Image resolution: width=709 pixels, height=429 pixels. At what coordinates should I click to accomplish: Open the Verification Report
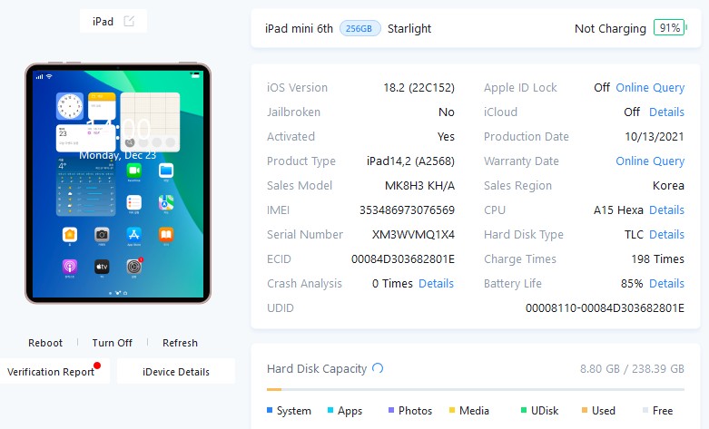51,372
